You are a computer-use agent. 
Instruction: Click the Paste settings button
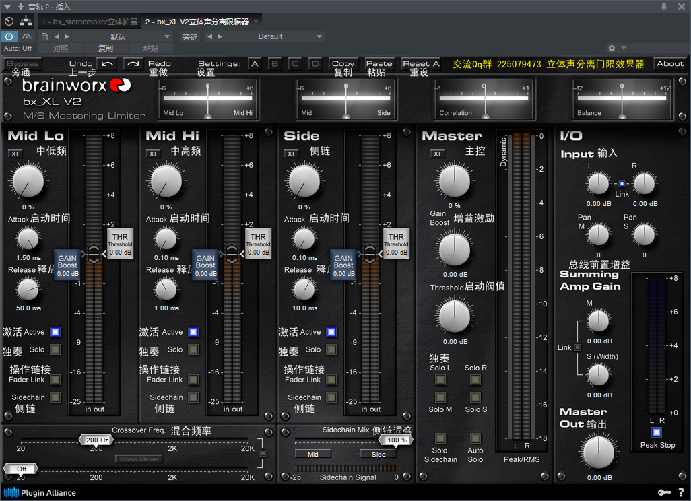(379, 64)
